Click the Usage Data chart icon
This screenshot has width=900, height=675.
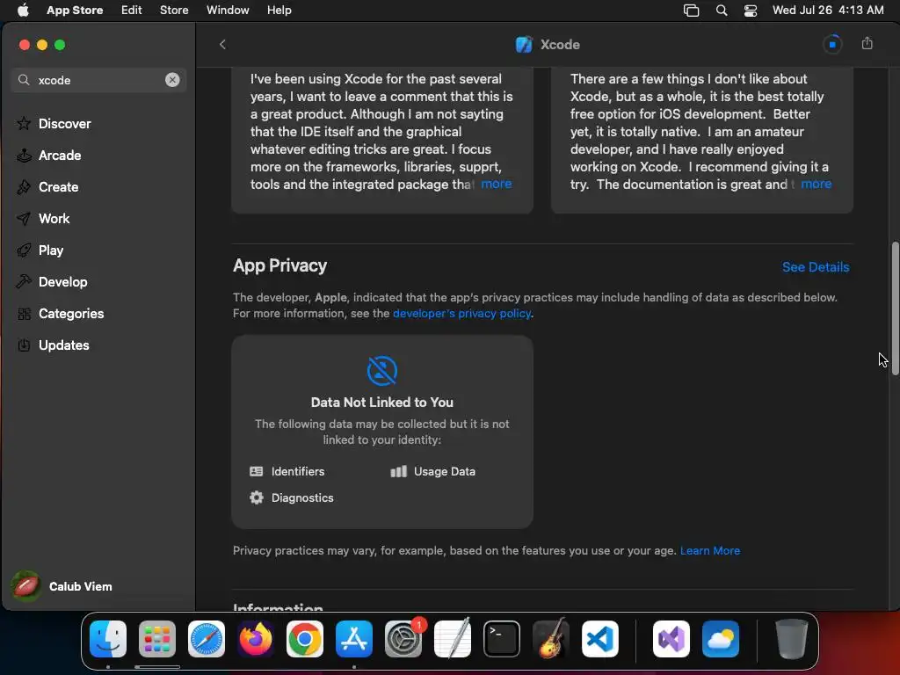(x=398, y=471)
